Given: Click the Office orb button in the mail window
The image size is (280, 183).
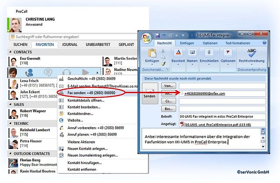Looking at the screenshot, I should tap(146, 38).
